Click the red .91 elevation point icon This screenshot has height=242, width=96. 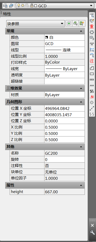coord(92,97)
